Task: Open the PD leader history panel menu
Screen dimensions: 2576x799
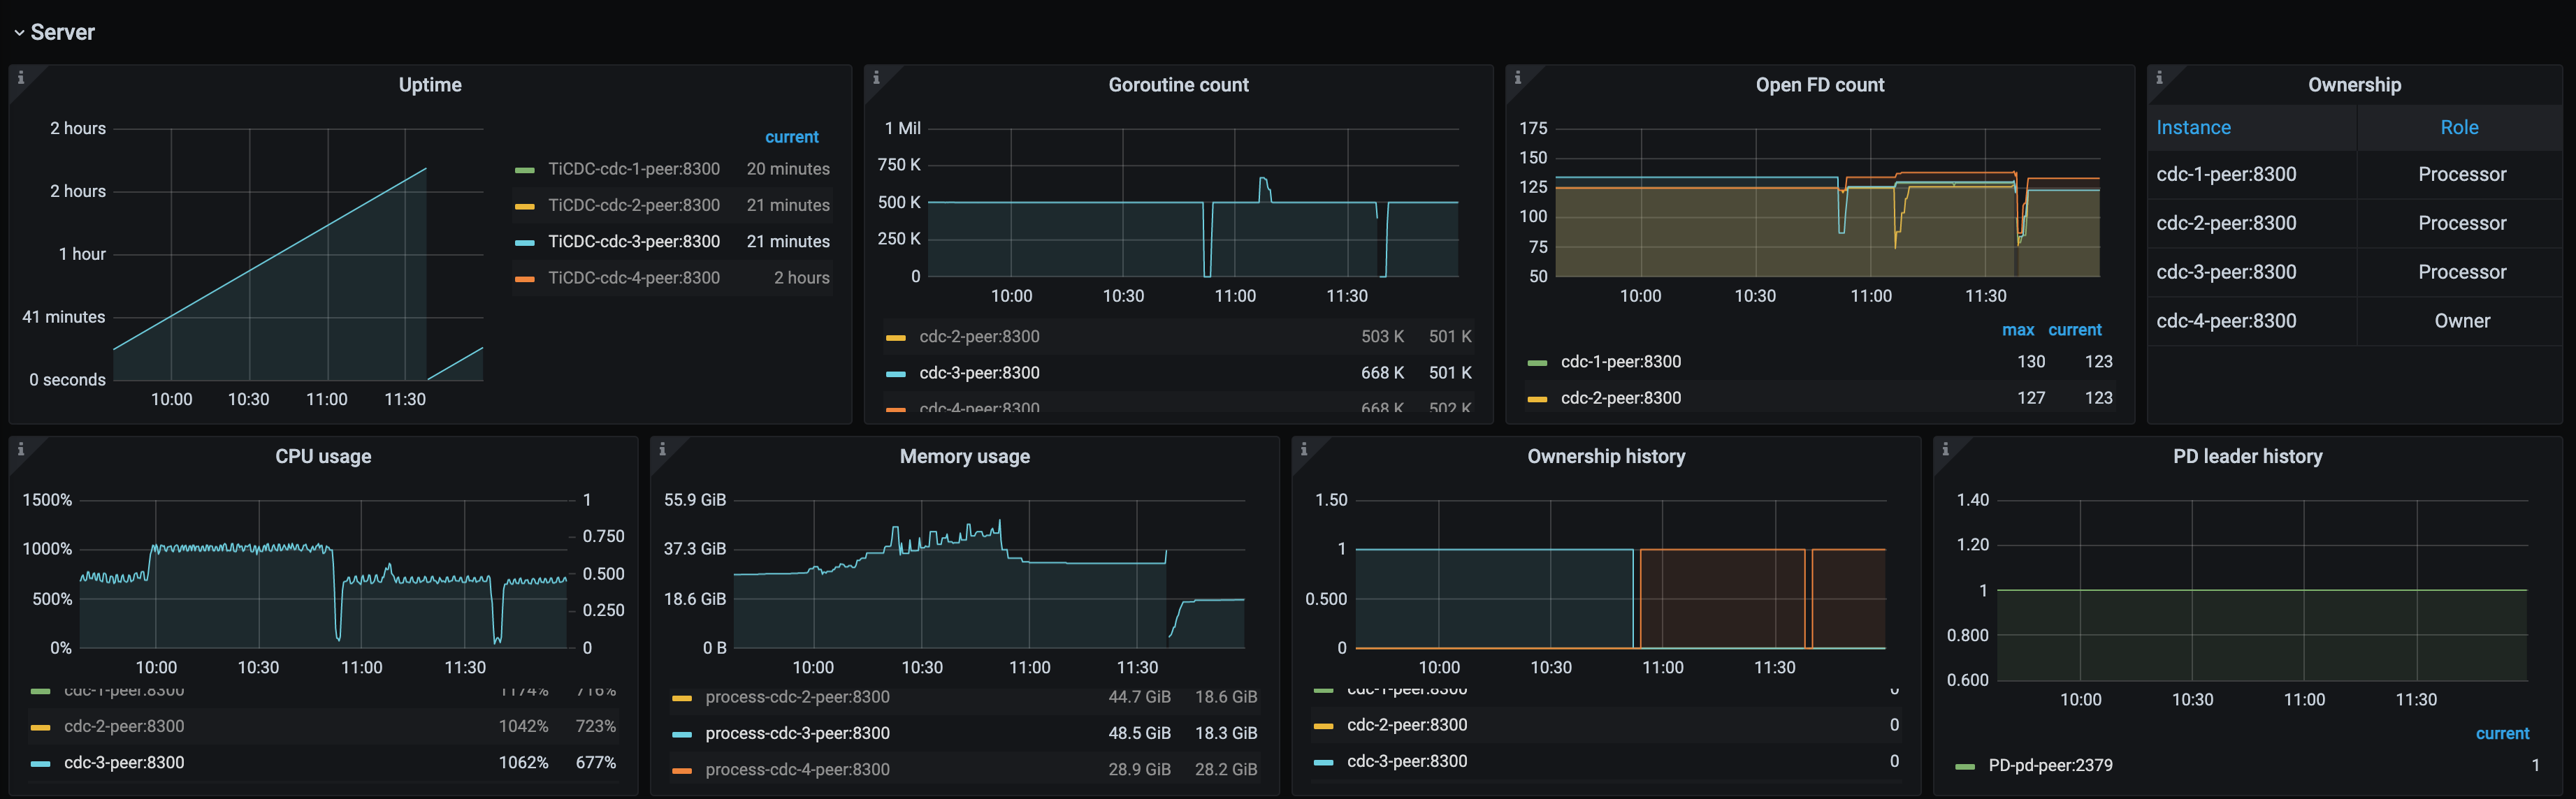Action: click(2246, 456)
